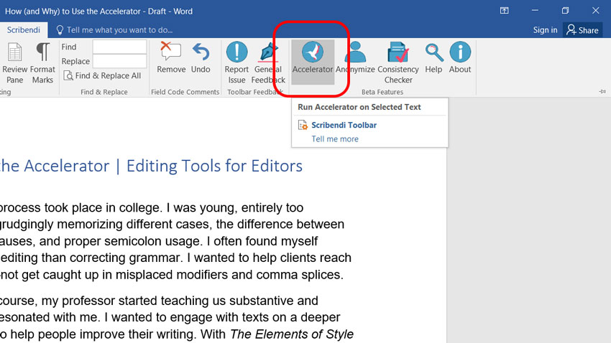Screen dimensions: 611x343
Task: Restore down the Word window
Action: pos(566,11)
